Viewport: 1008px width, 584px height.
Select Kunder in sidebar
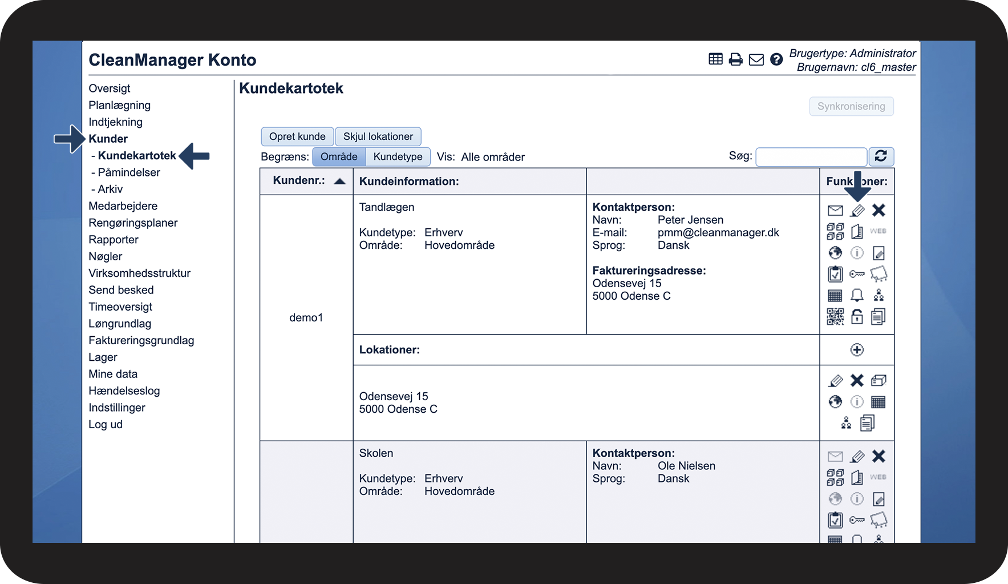[x=108, y=139]
